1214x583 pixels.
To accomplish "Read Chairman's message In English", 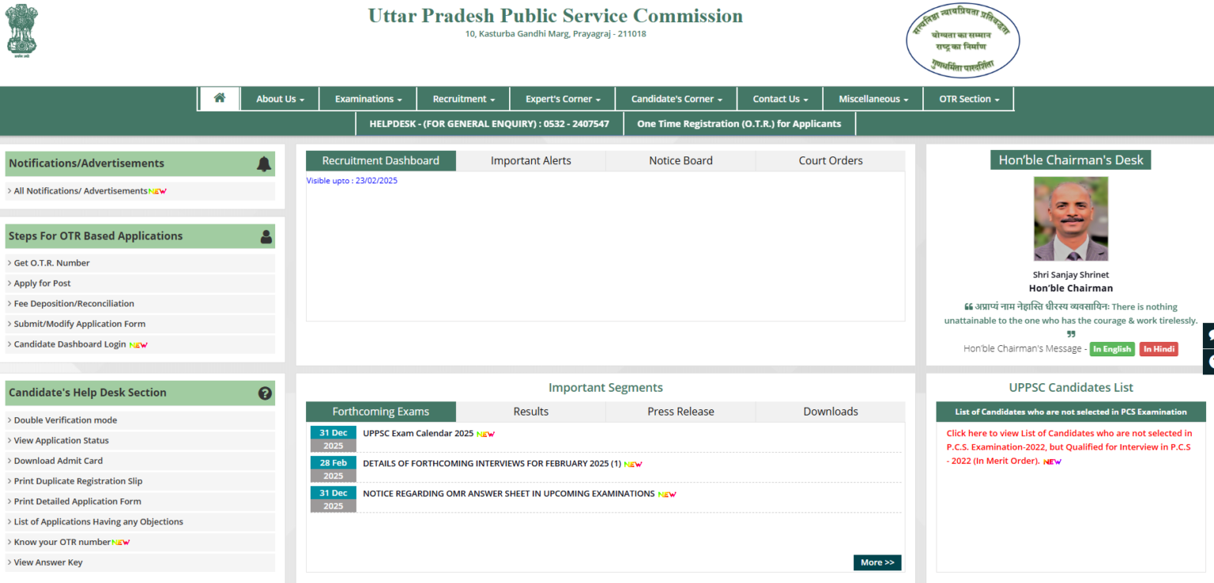I will (x=1112, y=349).
